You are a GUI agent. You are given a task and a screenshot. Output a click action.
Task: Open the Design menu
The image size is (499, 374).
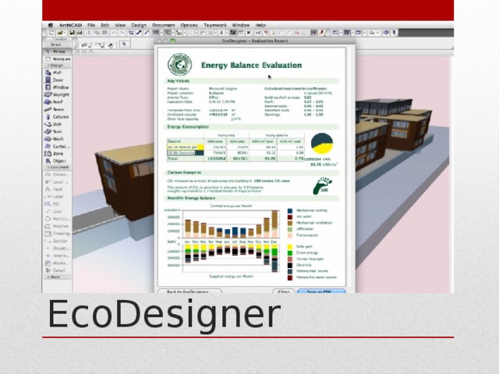coord(139,25)
